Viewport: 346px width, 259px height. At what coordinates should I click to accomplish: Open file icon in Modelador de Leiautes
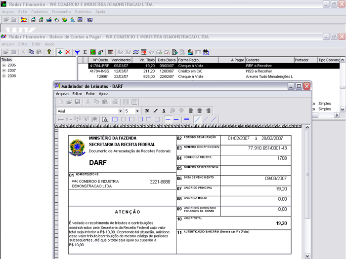[x=69, y=102]
